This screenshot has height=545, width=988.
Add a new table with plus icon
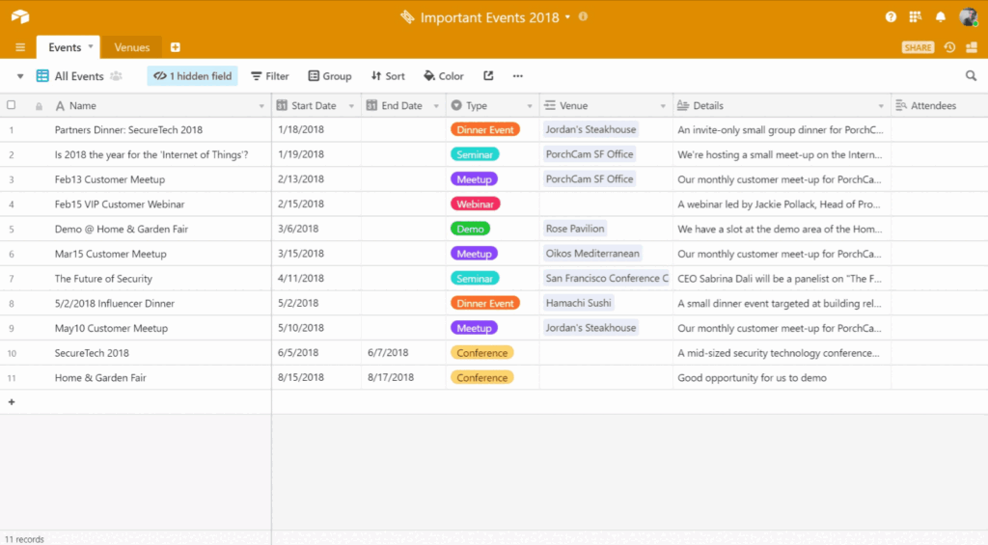pos(176,47)
